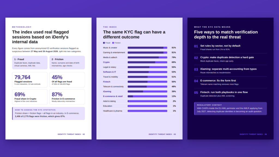Viewport: 279px width, 157px height.
Task: Click the 'REGULATORY CONTEXT' callout box
Action: (x=231, y=108)
